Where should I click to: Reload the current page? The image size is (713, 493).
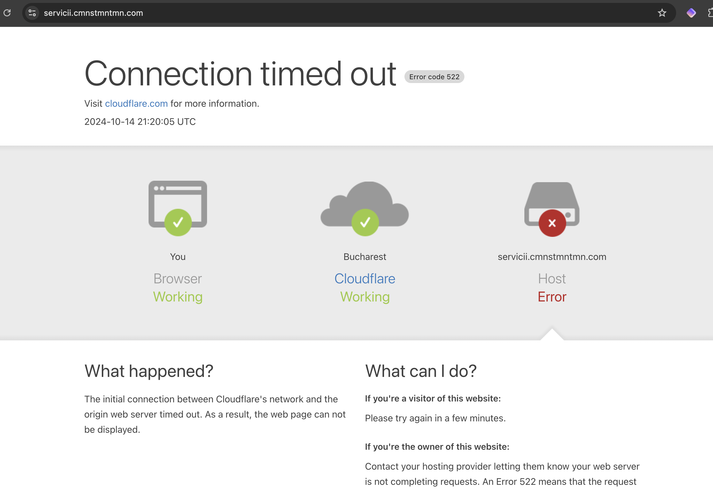point(8,13)
